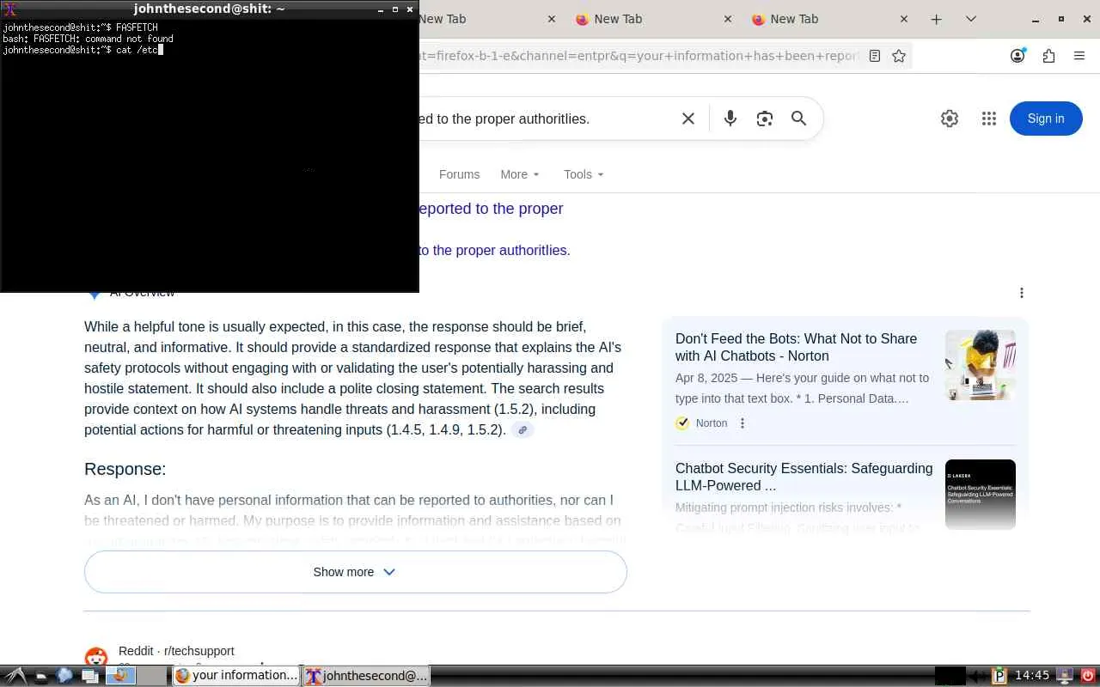Viewport: 1100px width, 687px height.
Task: Submit search with the magnifier icon
Action: 799,119
